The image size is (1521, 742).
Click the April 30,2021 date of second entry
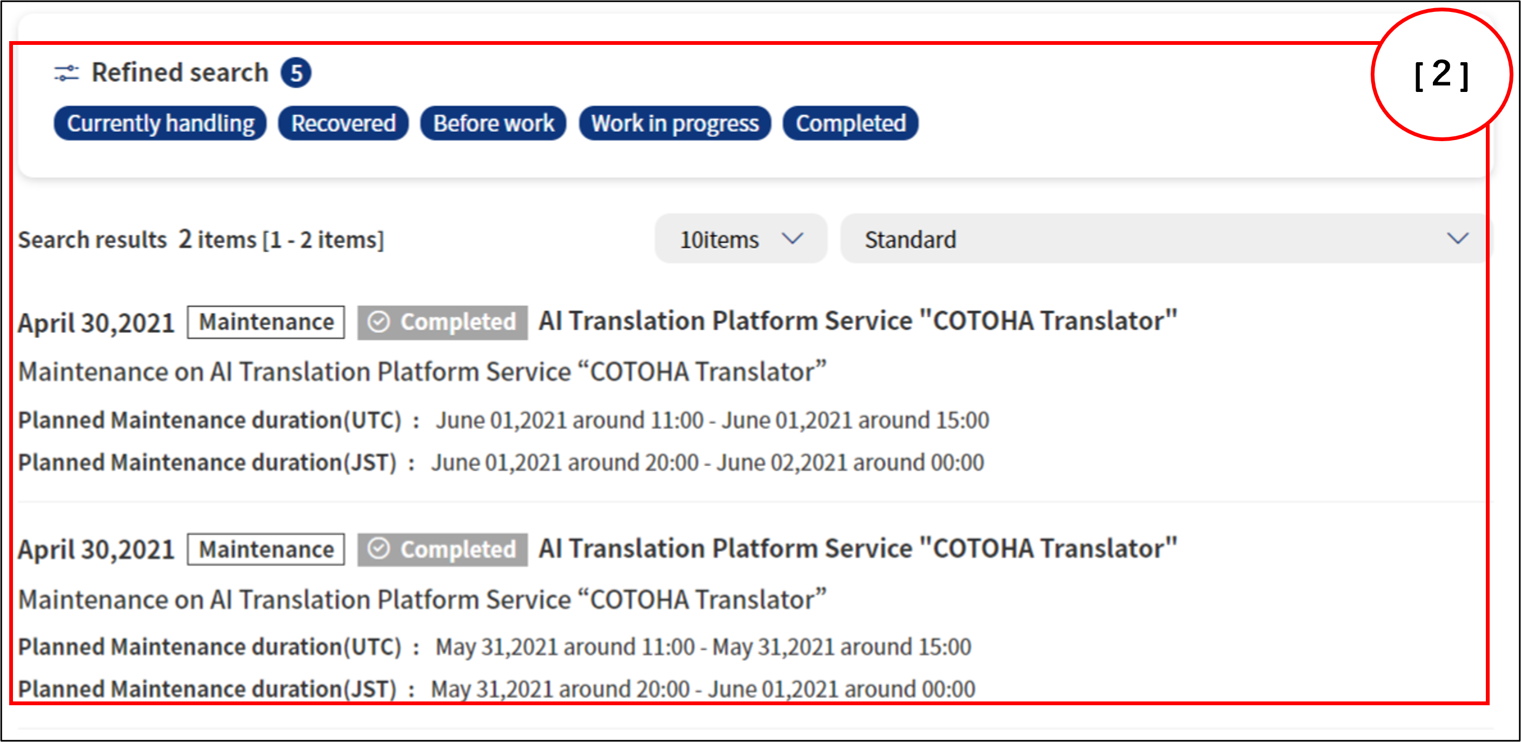pyautogui.click(x=96, y=550)
